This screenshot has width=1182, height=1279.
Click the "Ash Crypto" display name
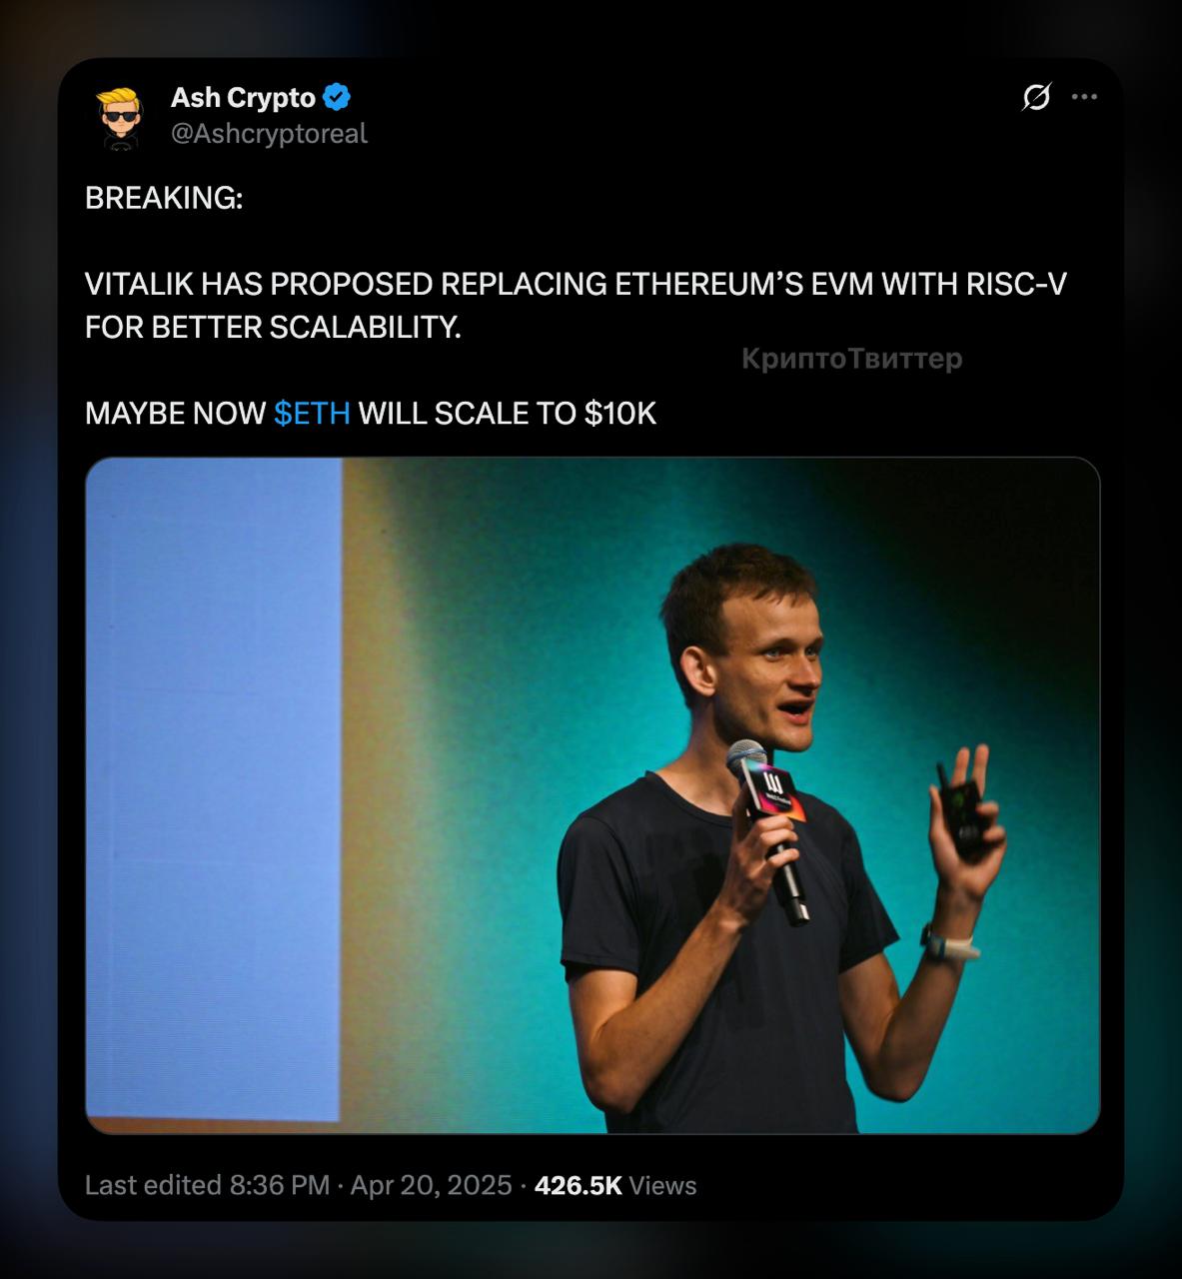click(x=243, y=98)
